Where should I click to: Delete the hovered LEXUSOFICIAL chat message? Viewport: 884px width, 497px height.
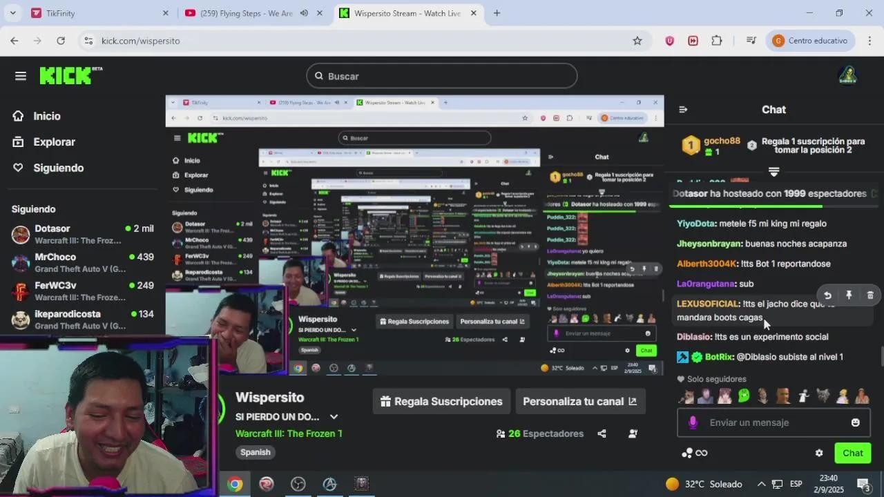point(869,295)
